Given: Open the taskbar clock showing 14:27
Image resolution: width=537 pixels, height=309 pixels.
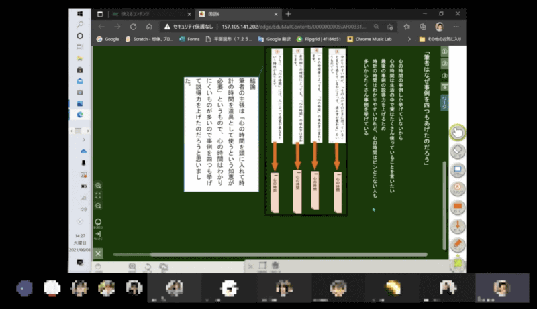Looking at the screenshot, I should pos(80,243).
